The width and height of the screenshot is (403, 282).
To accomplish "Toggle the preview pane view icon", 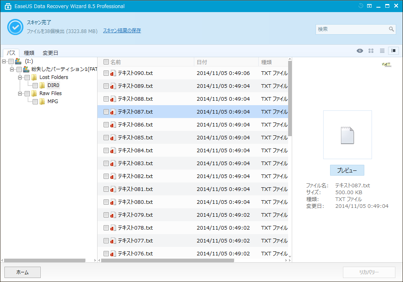I will tap(393, 51).
